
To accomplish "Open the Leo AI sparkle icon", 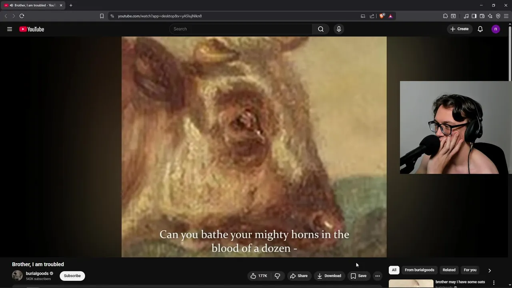I will click(x=490, y=16).
